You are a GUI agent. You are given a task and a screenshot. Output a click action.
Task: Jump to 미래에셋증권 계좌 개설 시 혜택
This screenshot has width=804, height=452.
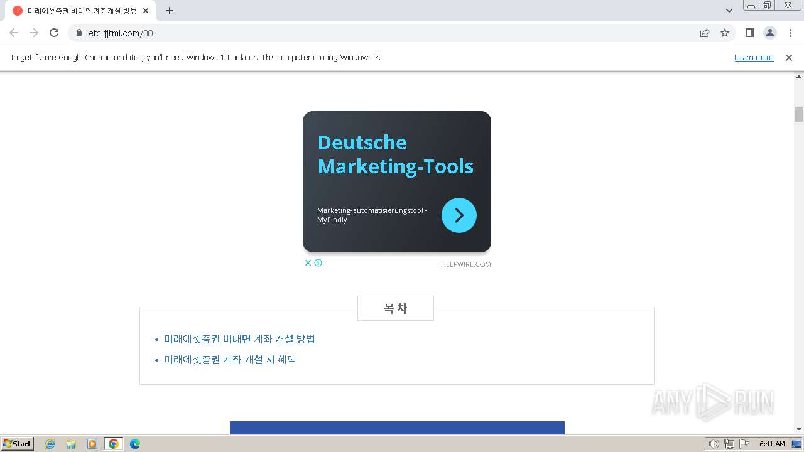(x=230, y=359)
